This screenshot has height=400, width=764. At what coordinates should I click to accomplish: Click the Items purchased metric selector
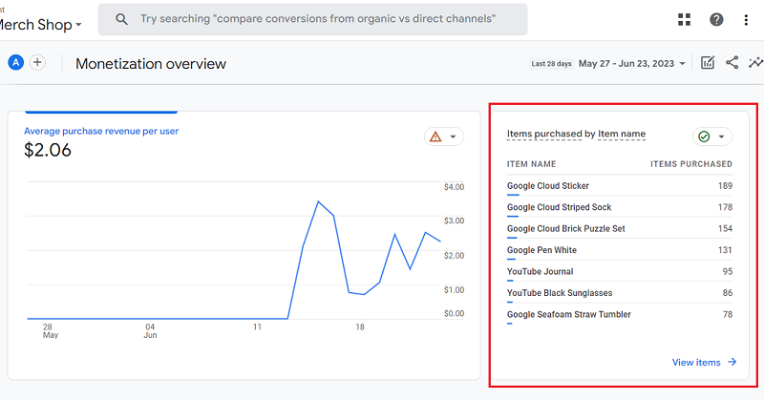tap(544, 135)
